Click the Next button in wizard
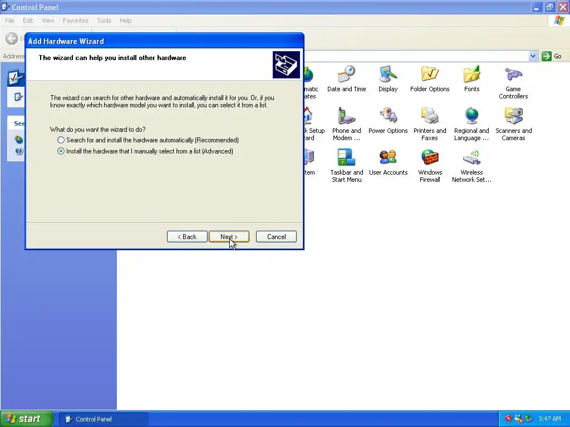Viewport: 570px width, 427px height. (229, 237)
